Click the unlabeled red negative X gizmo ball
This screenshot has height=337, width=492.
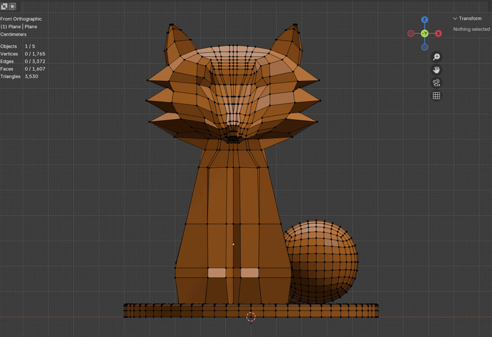click(411, 34)
